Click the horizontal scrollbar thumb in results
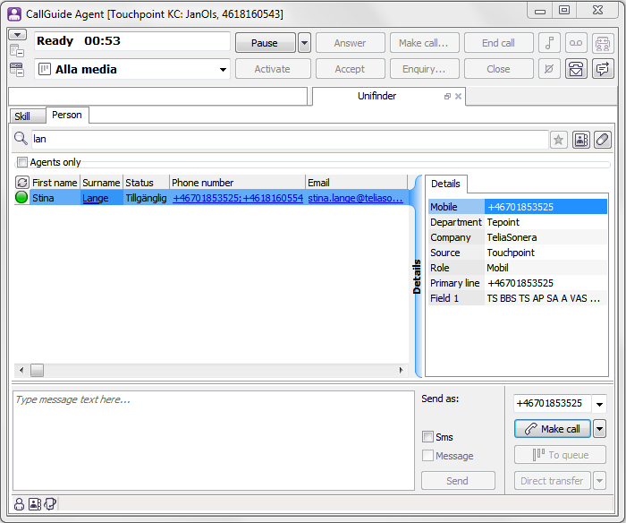Viewport: 626px width, 523px height. (x=38, y=370)
